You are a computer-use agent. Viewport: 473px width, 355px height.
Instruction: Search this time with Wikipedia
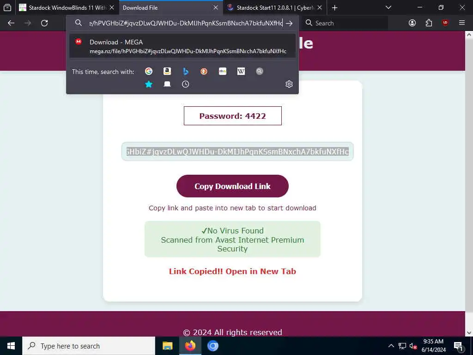[x=241, y=71]
